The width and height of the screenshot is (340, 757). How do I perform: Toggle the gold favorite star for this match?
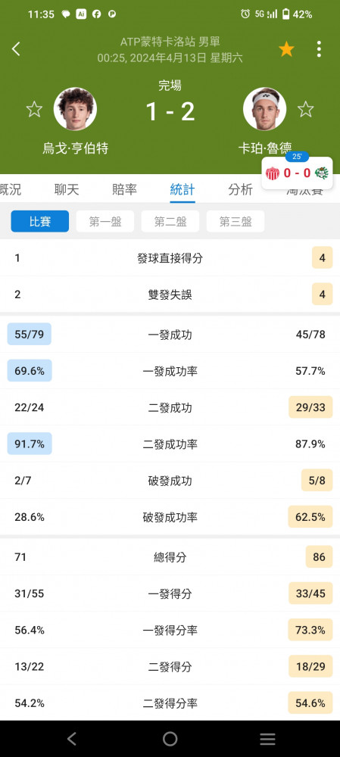(x=286, y=49)
